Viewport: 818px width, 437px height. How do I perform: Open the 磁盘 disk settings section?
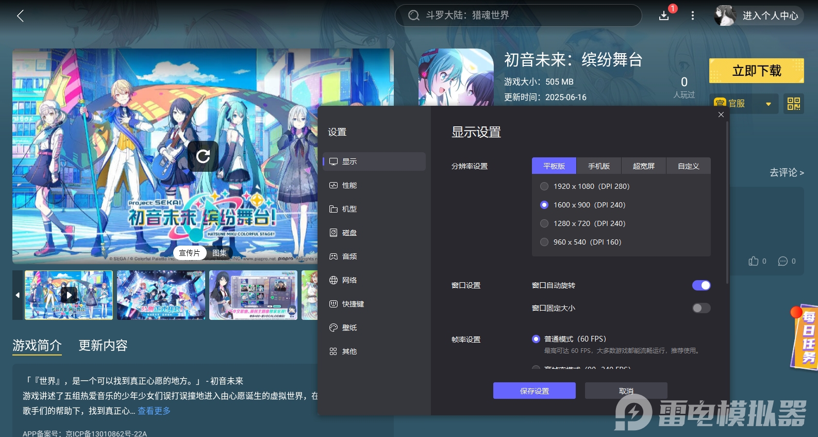point(374,233)
